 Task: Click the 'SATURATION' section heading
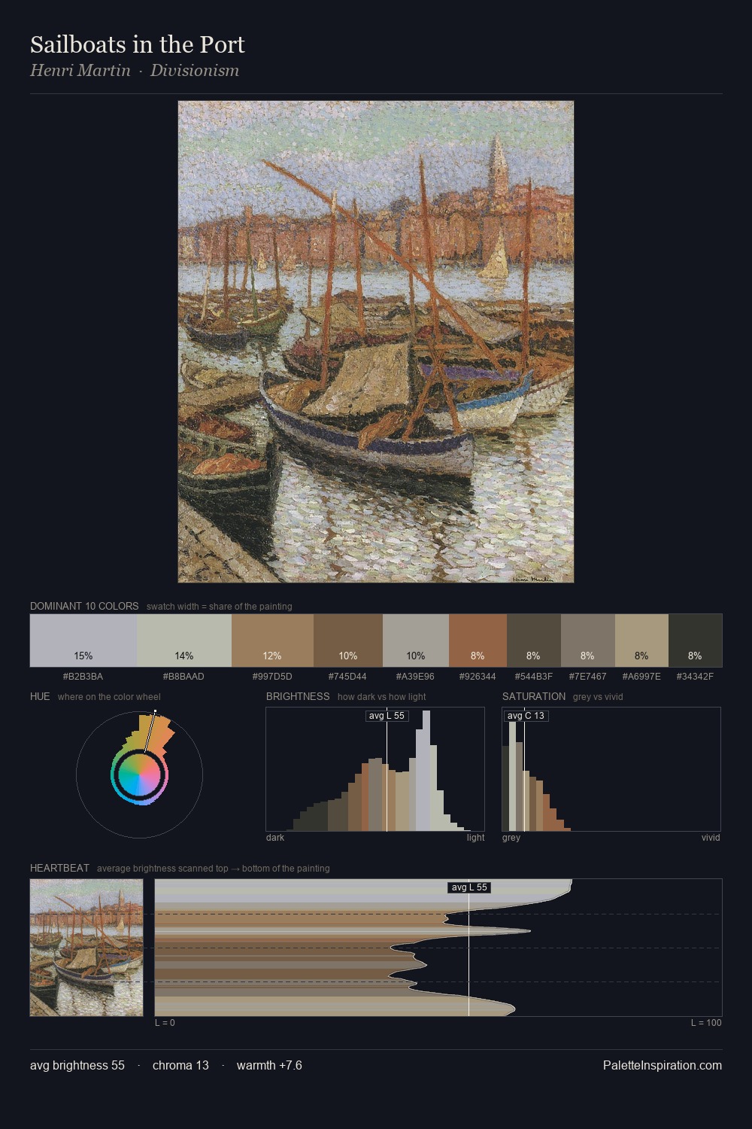(534, 696)
